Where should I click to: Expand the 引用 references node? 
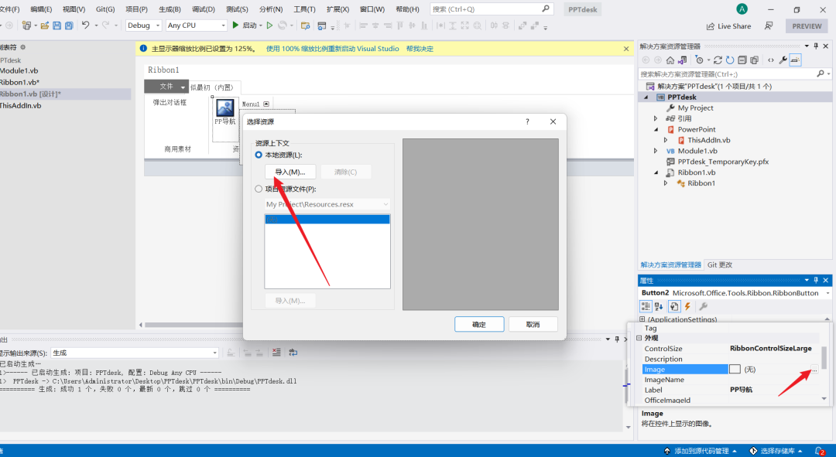[x=656, y=119]
